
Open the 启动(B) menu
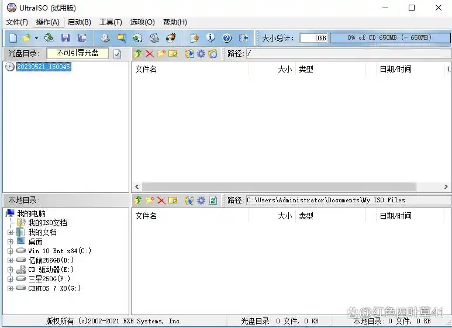click(79, 22)
